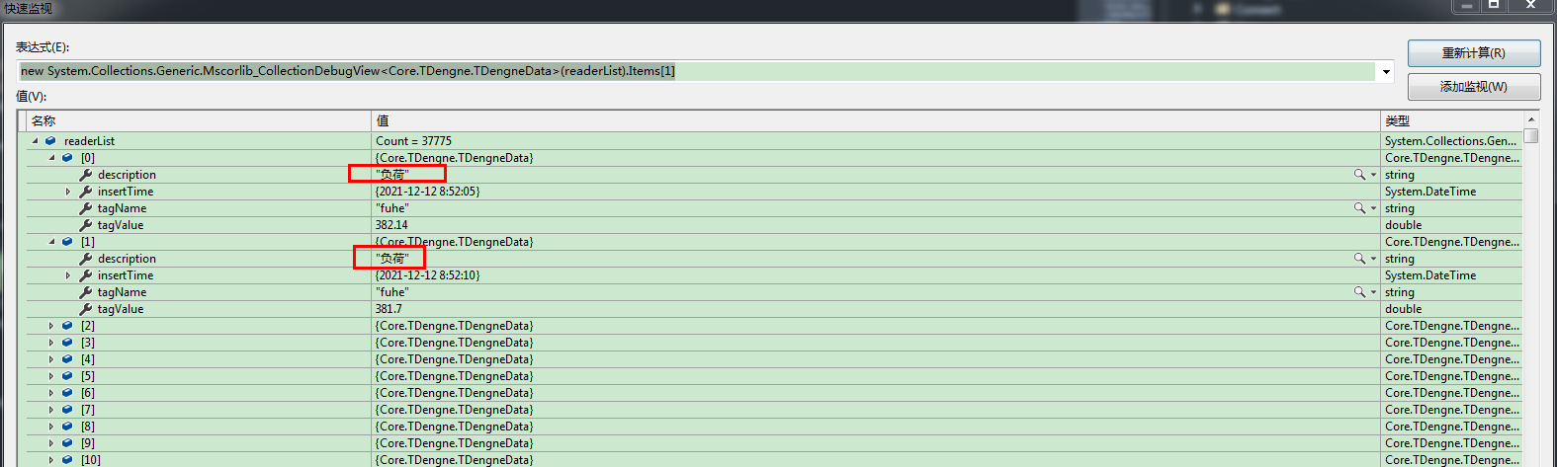Viewport: 1557px width, 467px height.
Task: Expand the [3] item node
Action: pyautogui.click(x=51, y=343)
